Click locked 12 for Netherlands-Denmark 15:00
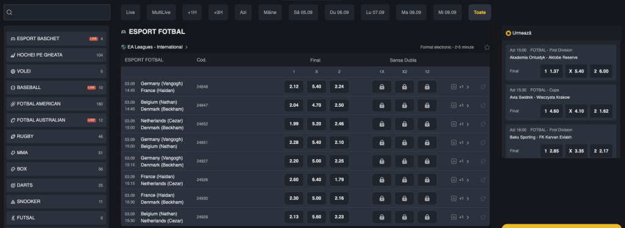Viewport: 625px width, 228px height. 427,124
